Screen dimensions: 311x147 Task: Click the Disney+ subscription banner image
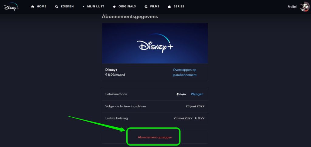(x=155, y=43)
